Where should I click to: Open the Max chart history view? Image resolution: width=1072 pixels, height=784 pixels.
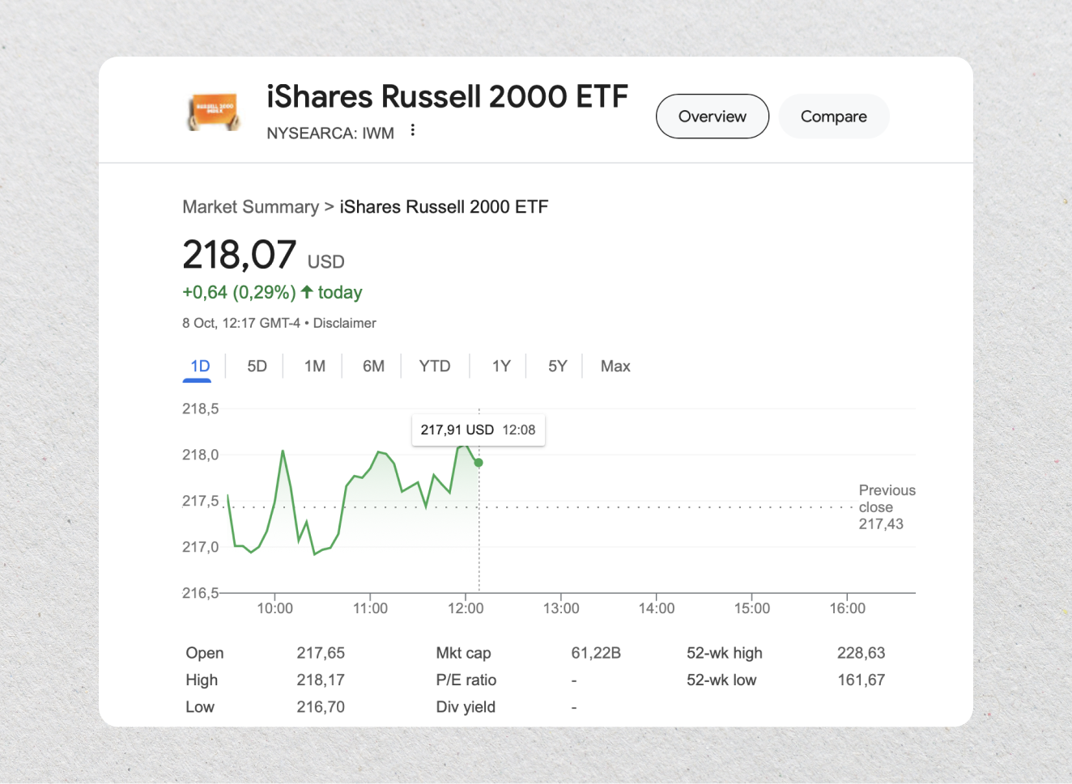(x=615, y=366)
